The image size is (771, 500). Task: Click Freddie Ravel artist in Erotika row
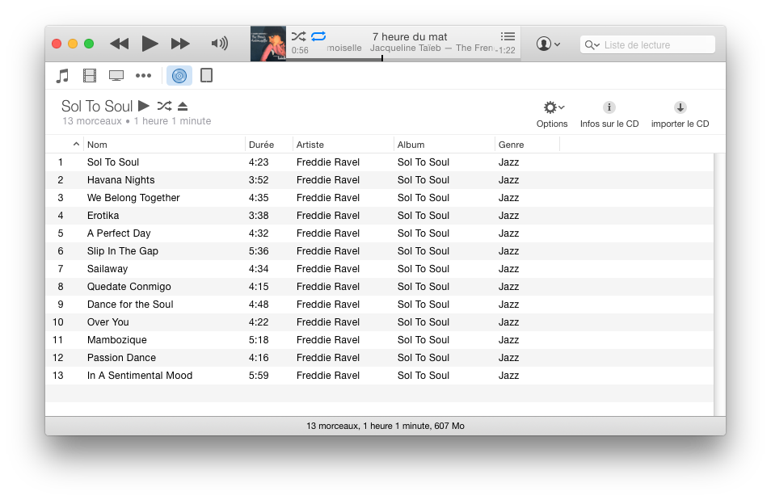click(328, 216)
